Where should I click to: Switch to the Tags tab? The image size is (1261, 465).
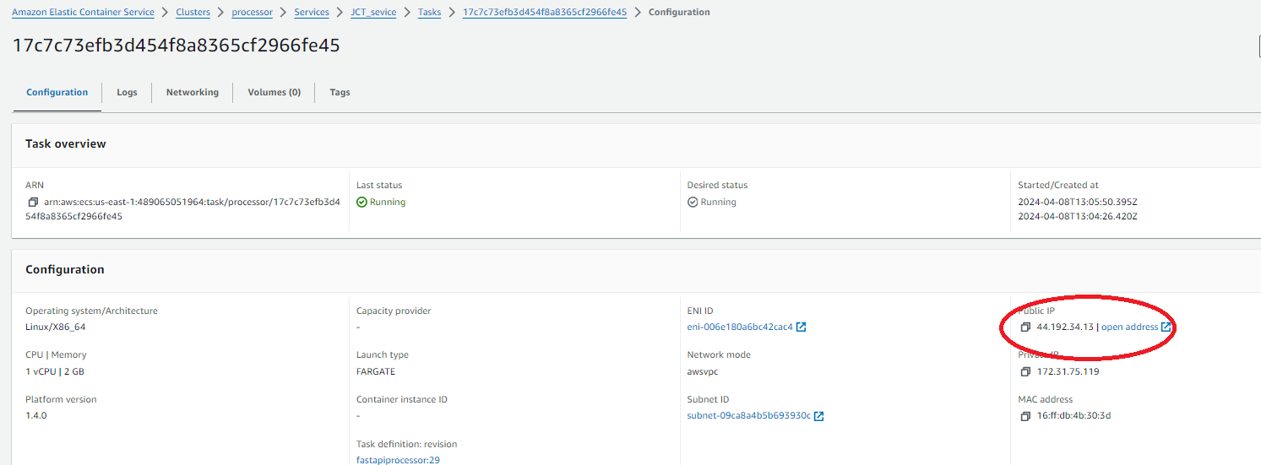[x=340, y=92]
